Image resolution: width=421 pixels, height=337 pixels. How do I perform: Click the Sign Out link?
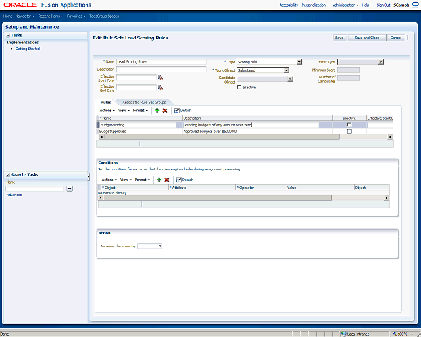384,5
